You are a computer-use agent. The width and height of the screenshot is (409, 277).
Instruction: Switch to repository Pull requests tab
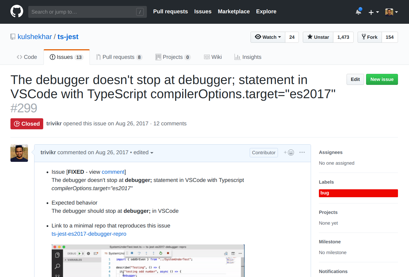pyautogui.click(x=119, y=57)
